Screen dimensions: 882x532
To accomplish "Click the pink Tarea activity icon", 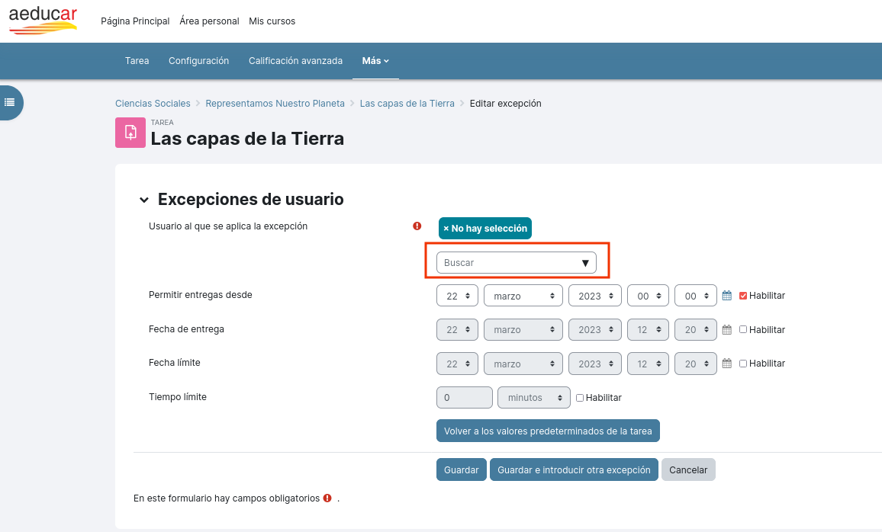I will (130, 133).
